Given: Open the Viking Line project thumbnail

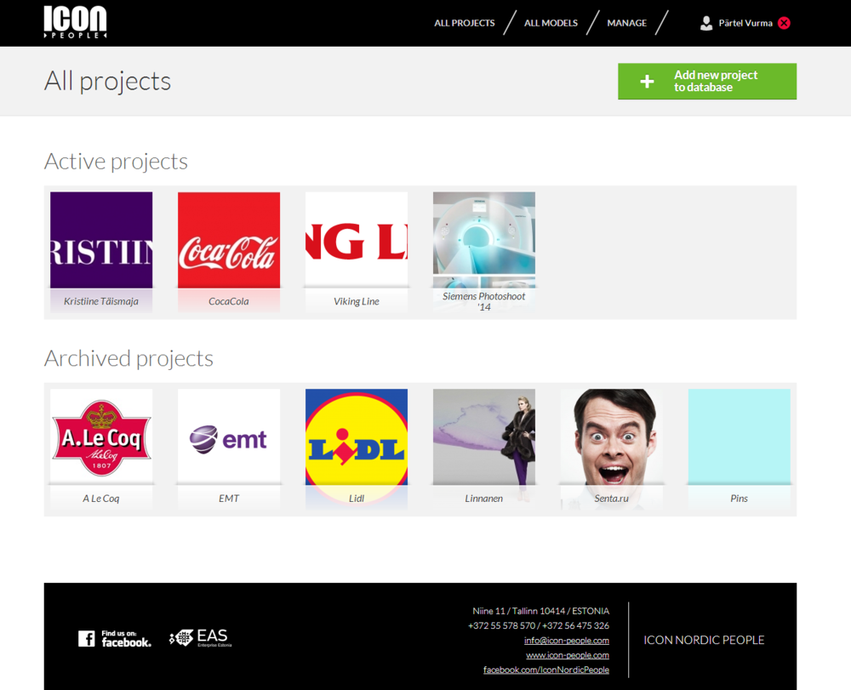Looking at the screenshot, I should [x=357, y=240].
